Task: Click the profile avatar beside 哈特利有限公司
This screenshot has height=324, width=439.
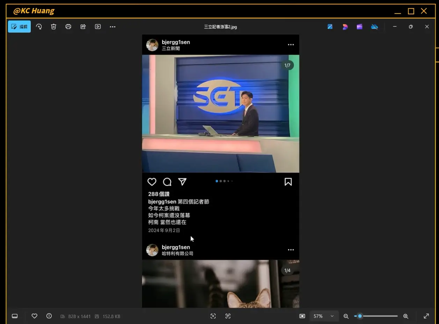Action: 152,250
